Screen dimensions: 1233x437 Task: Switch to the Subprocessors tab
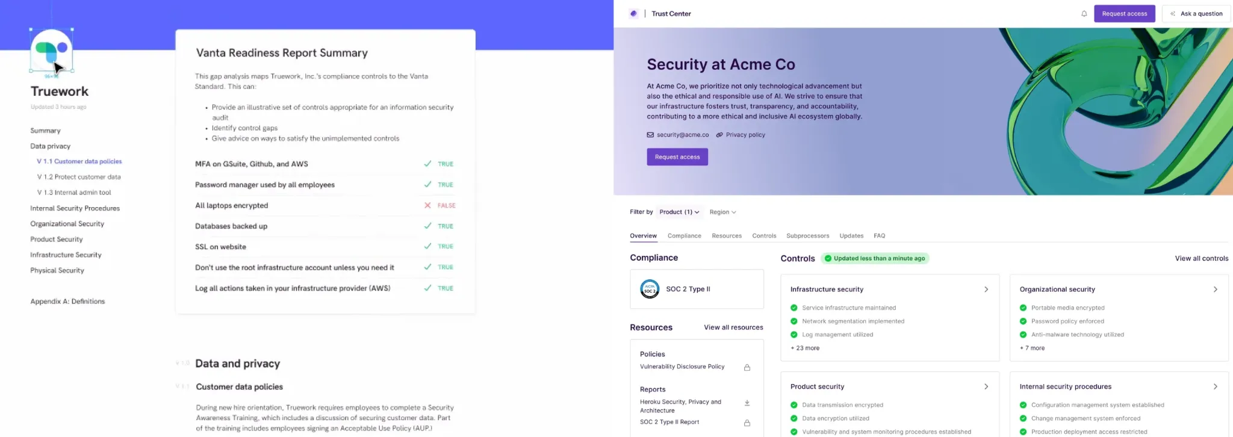807,236
